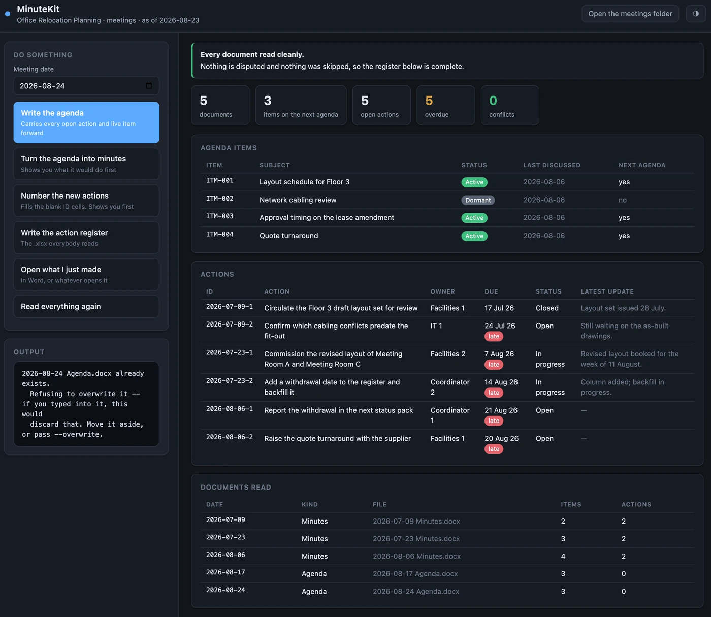Screen dimensions: 711x617
Task: Click Active badge for Quote turnaround row
Action: [x=474, y=236]
